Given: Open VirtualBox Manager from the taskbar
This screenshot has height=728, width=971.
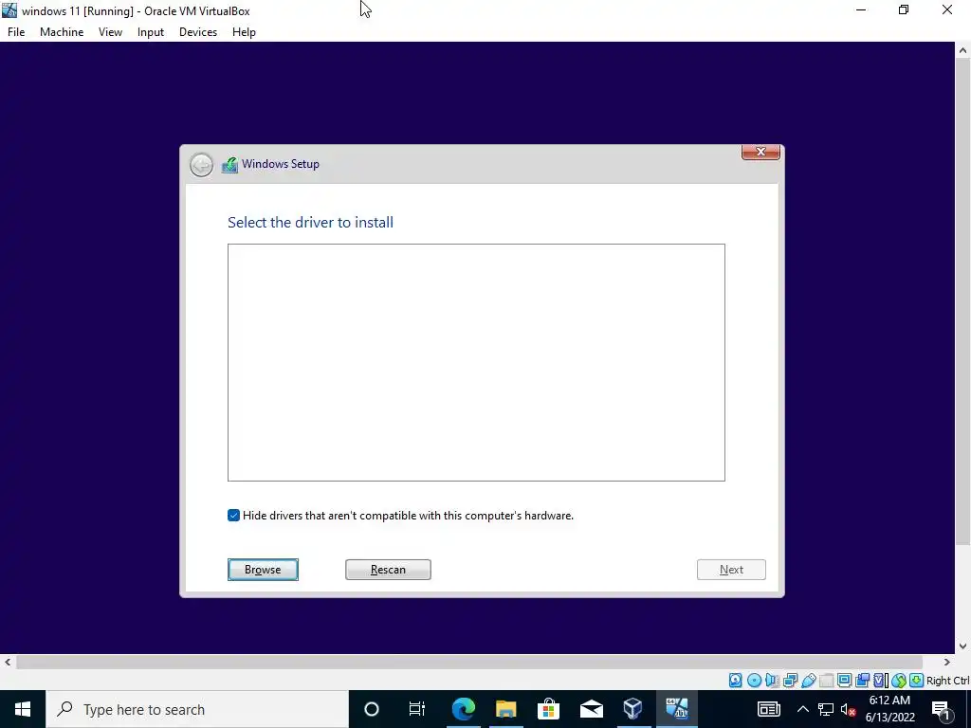Looking at the screenshot, I should (632, 709).
